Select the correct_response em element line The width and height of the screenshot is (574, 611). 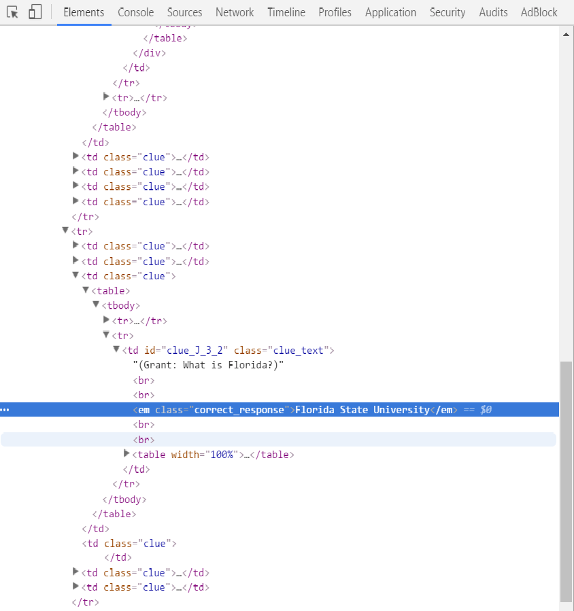coord(292,410)
